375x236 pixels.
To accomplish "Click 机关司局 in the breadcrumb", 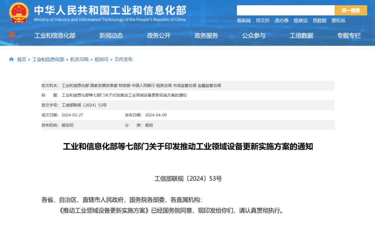I will 79,60.
